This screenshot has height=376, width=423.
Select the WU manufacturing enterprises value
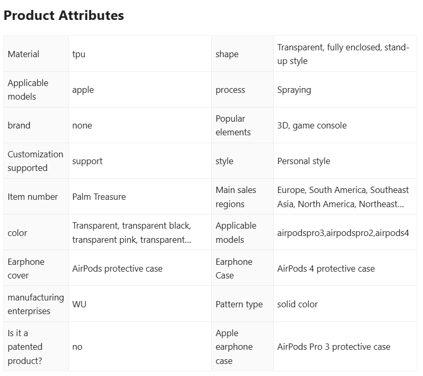79,304
